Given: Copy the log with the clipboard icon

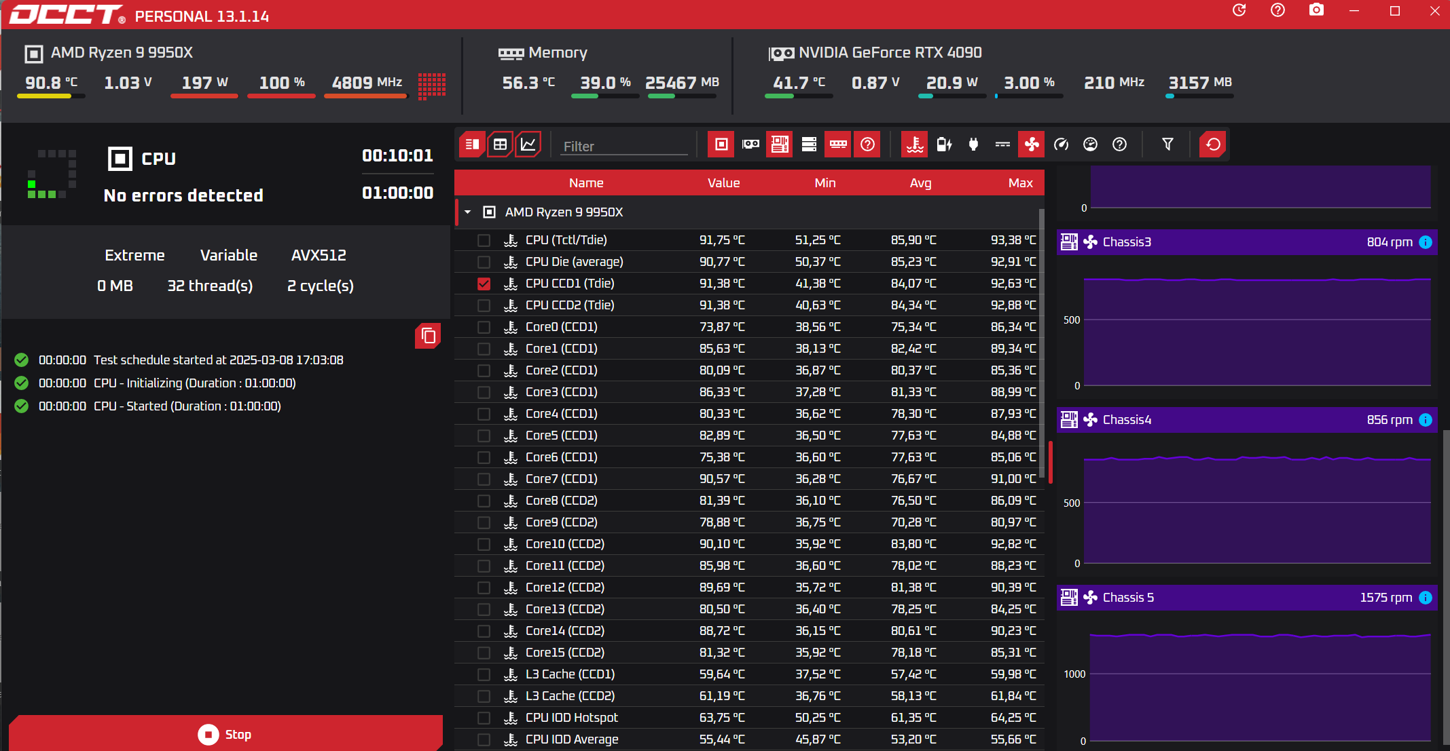Looking at the screenshot, I should pos(428,336).
